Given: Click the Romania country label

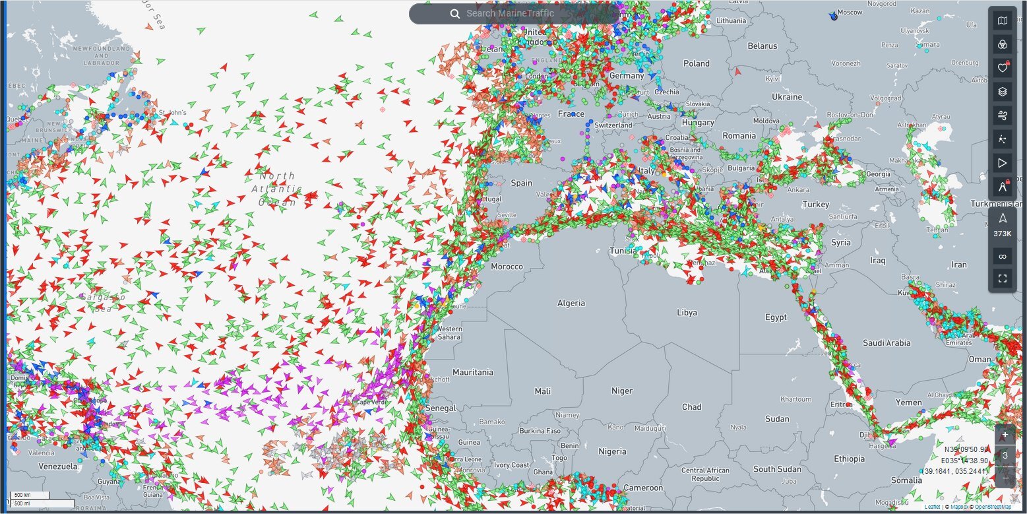Looking at the screenshot, I should pyautogui.click(x=739, y=135).
